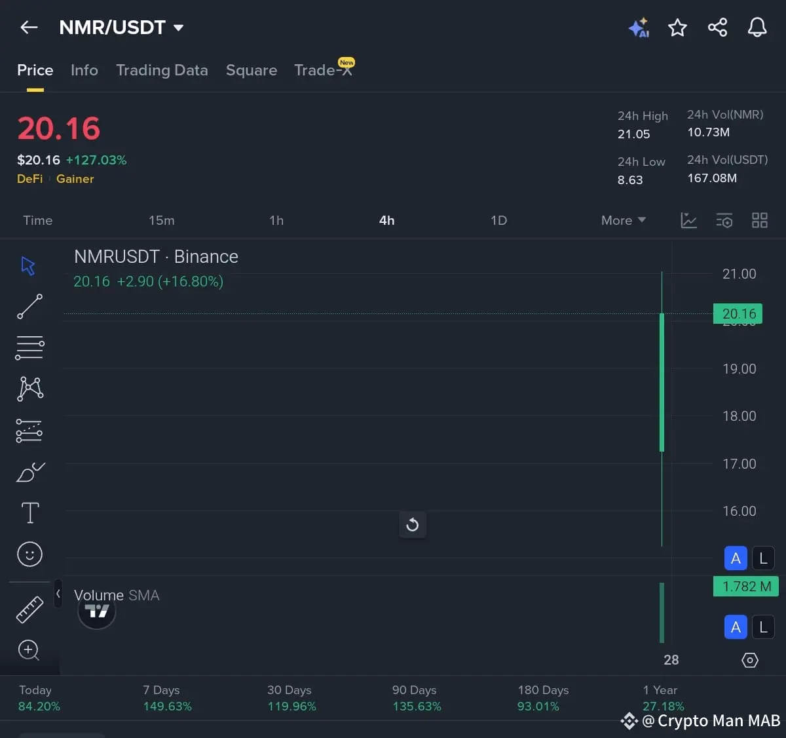Toggle auto scale A on price chart
Image resolution: width=786 pixels, height=738 pixels.
pyautogui.click(x=736, y=558)
